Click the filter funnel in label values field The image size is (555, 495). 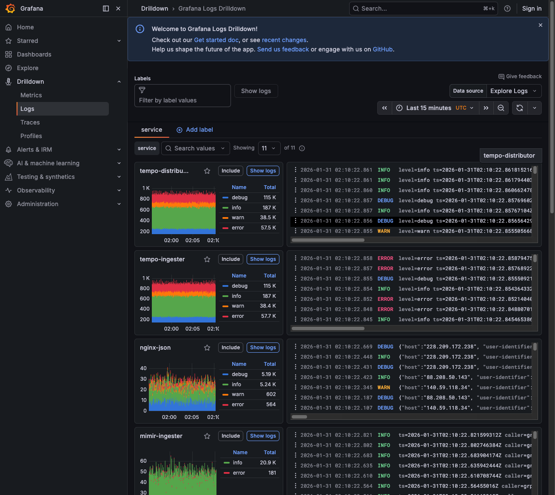(x=142, y=90)
